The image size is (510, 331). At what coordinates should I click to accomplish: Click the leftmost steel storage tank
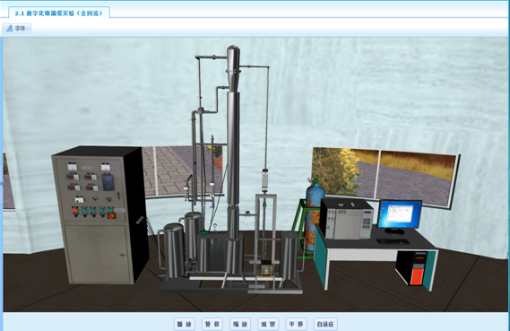coord(174,249)
